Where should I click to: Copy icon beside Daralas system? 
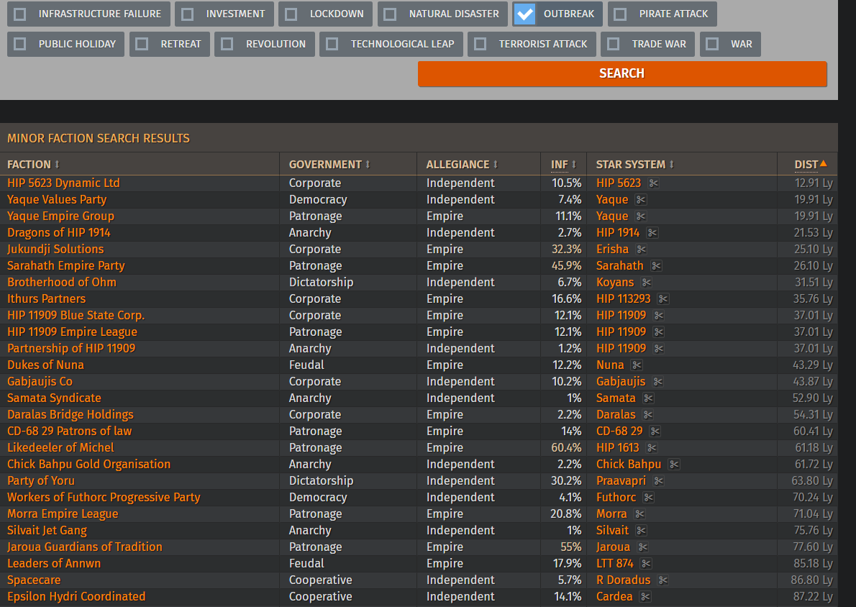[648, 415]
